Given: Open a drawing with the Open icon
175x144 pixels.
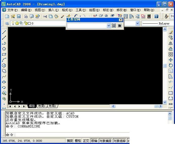Looking at the screenshot, I should (x=13, y=16).
